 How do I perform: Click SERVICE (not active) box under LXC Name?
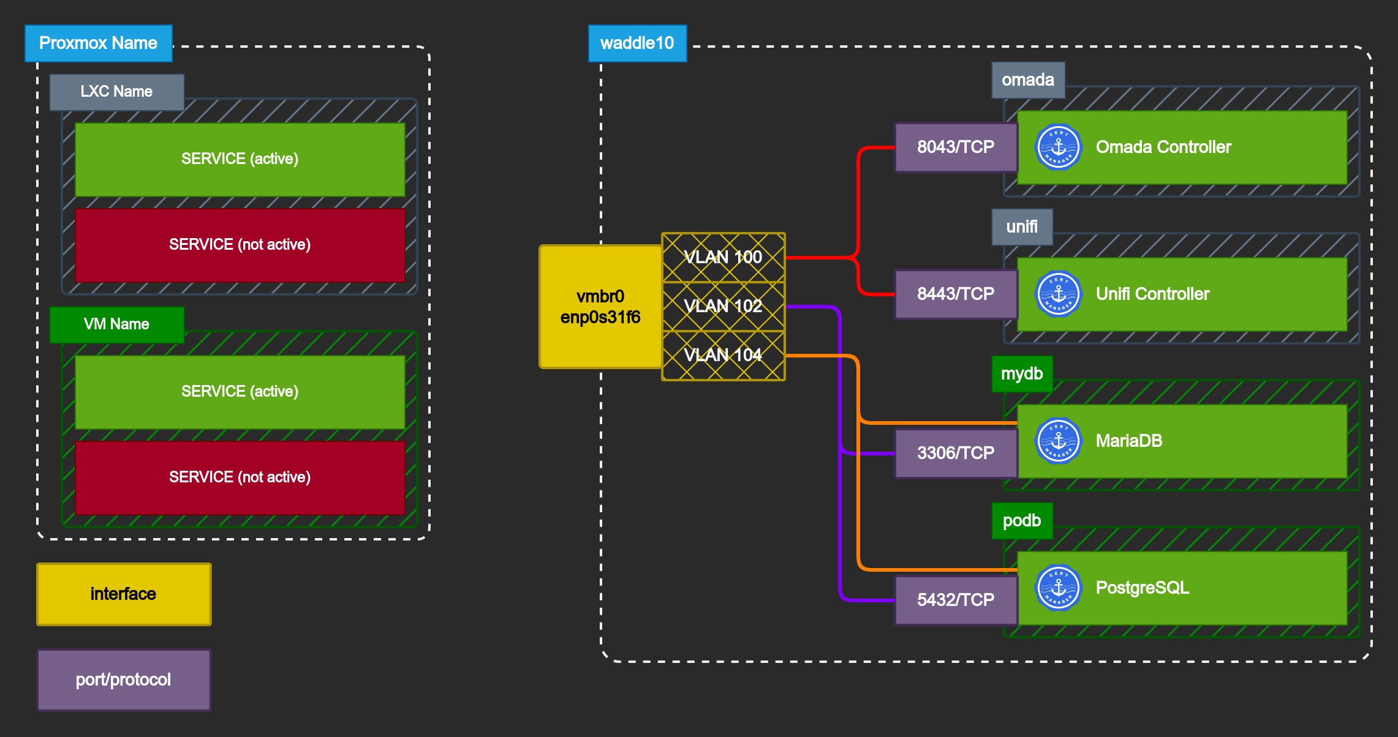pyautogui.click(x=240, y=245)
